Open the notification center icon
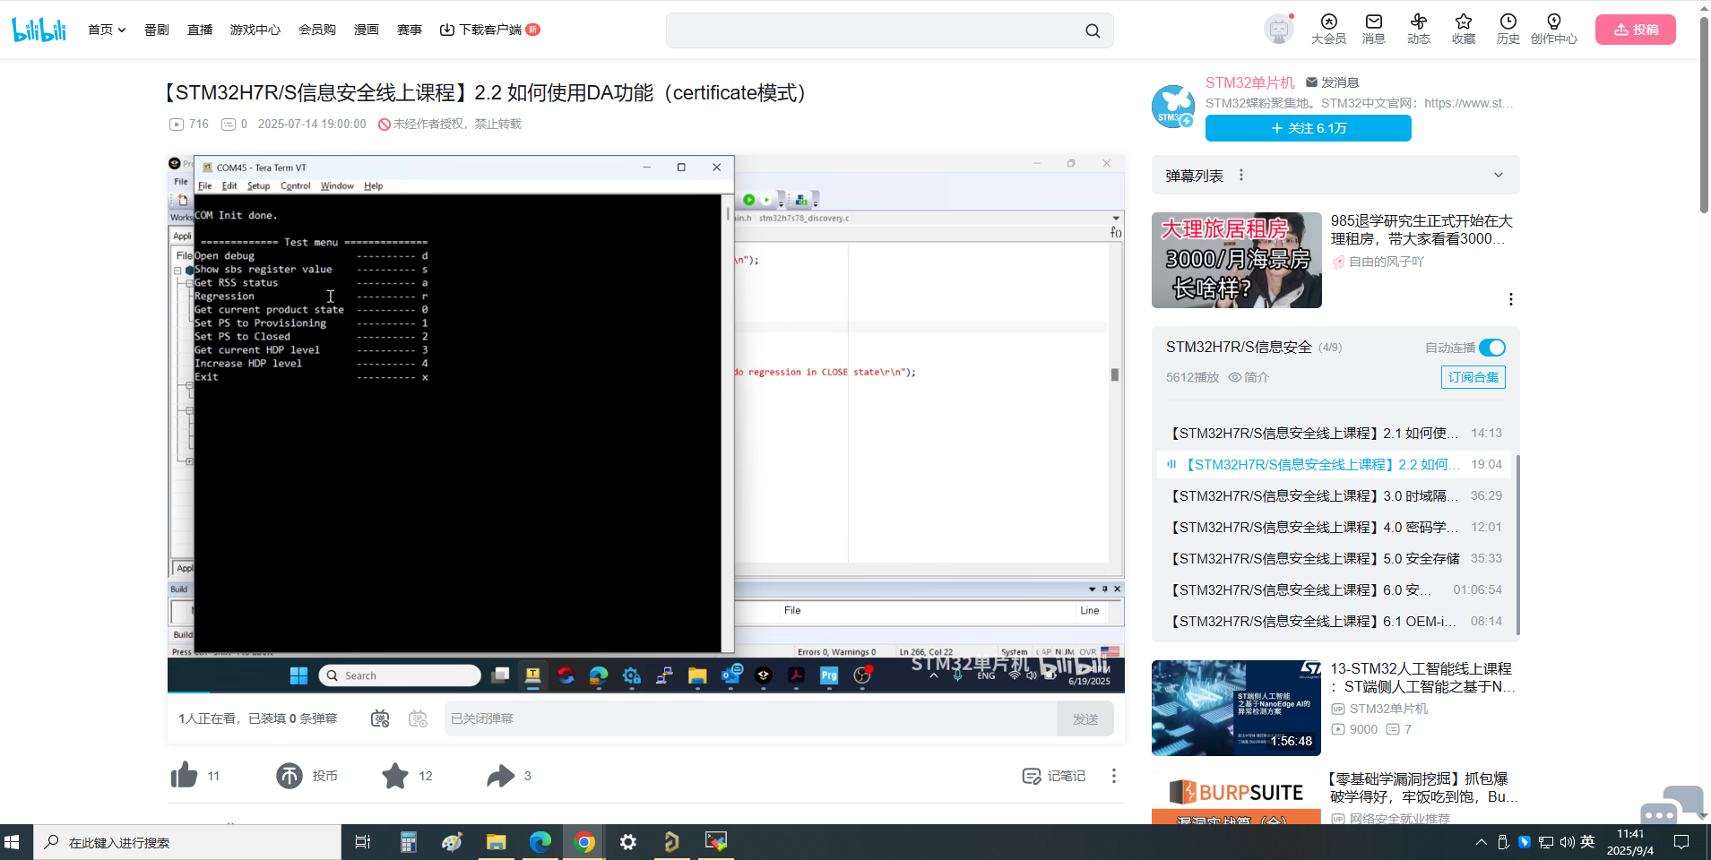Viewport: 1711px width, 860px height. (1681, 842)
